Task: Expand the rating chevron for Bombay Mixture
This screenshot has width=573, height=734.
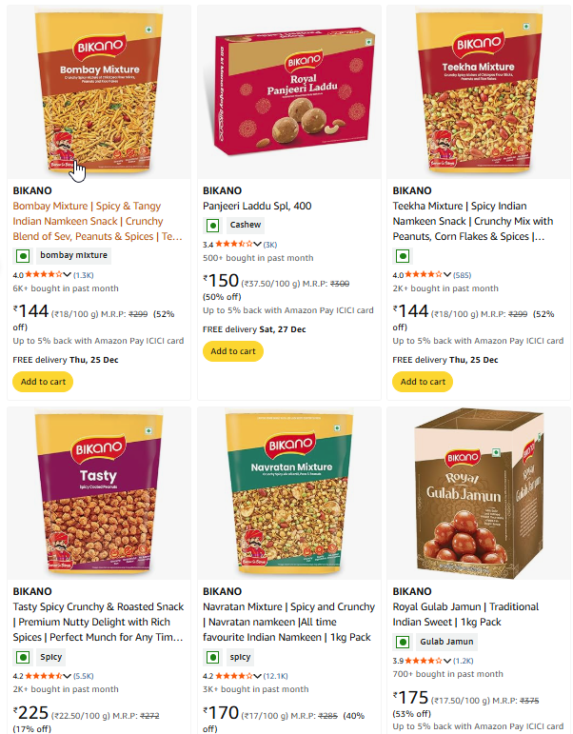Action: pyautogui.click(x=68, y=274)
